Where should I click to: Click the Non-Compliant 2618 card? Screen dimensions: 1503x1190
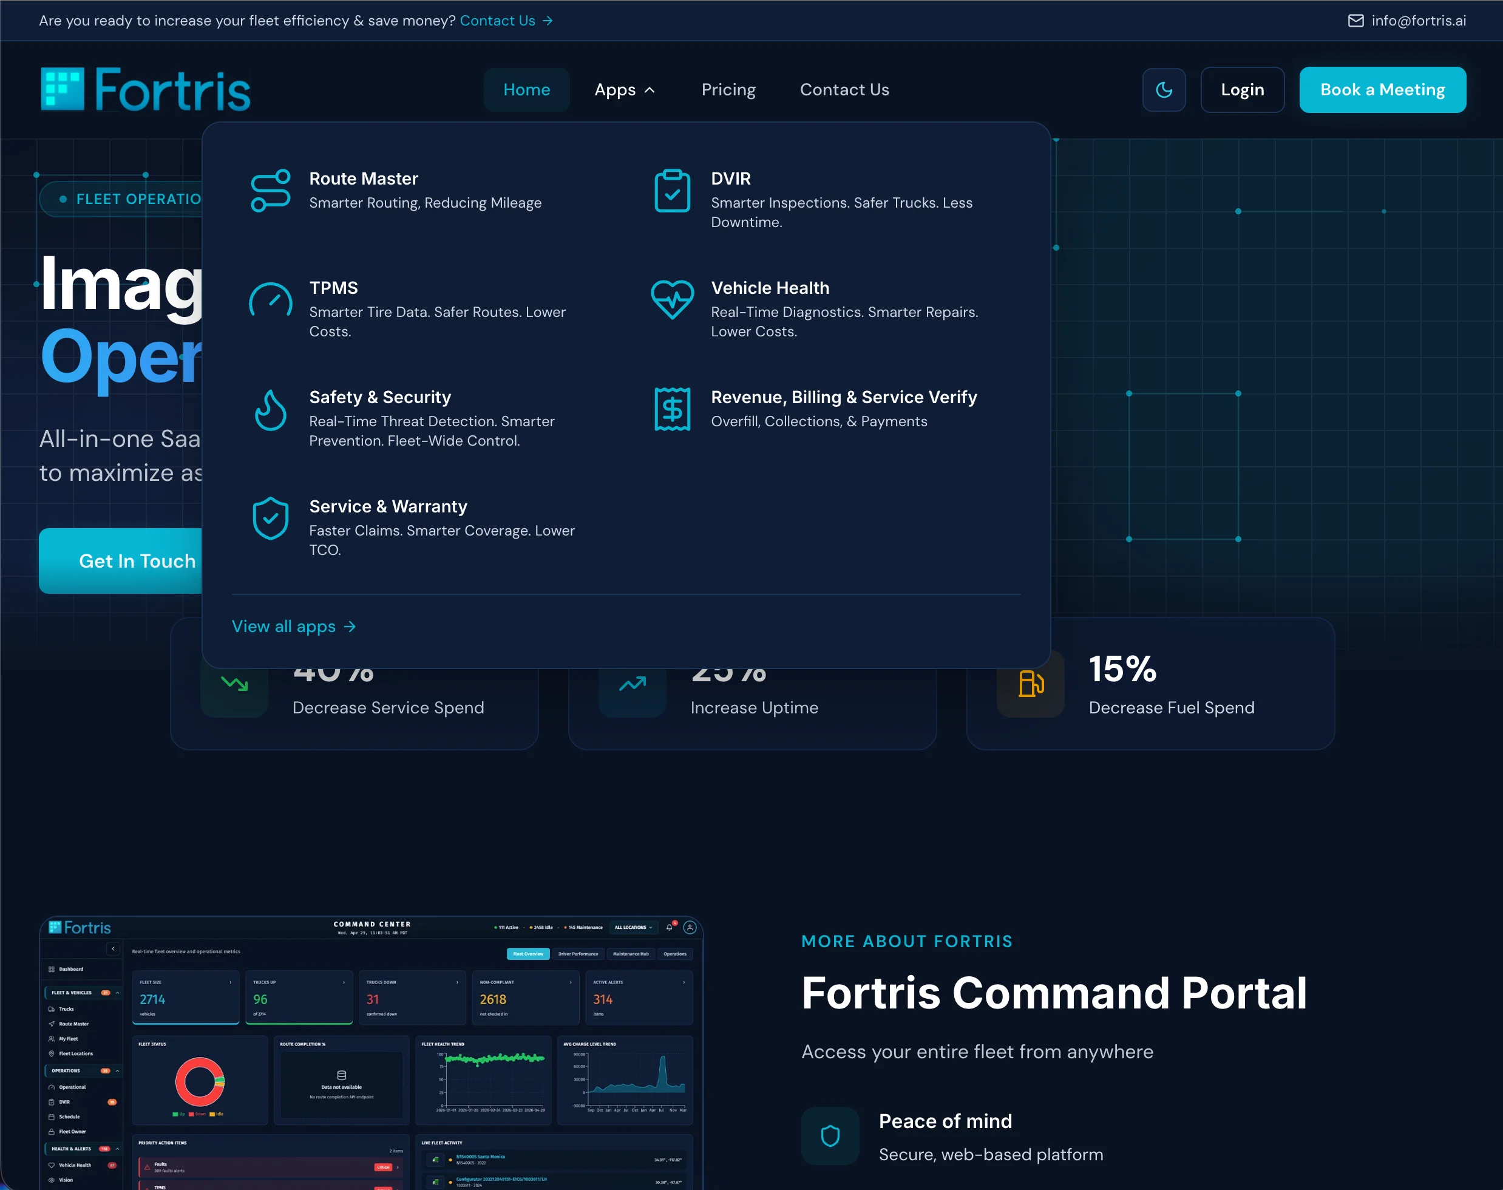525,998
